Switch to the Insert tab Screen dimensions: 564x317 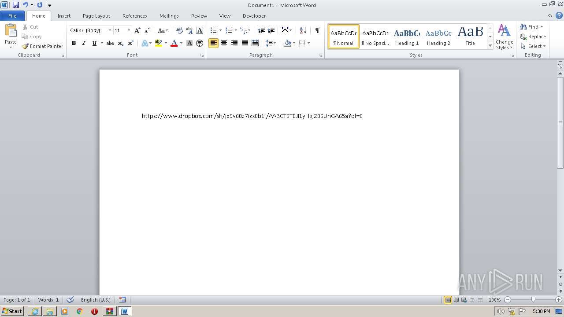64,16
